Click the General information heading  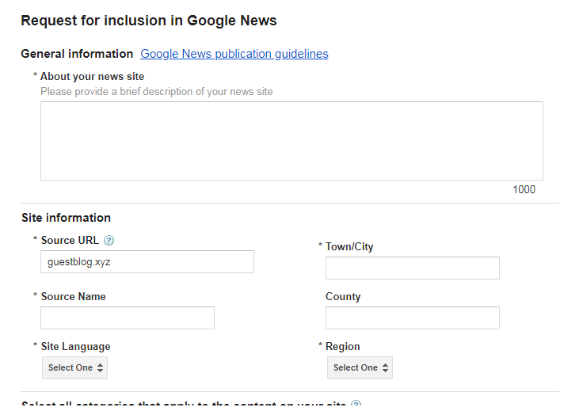point(77,54)
